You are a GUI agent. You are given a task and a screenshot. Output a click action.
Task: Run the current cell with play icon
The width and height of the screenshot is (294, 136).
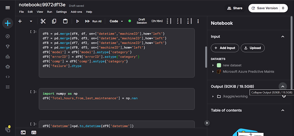pos(78,21)
